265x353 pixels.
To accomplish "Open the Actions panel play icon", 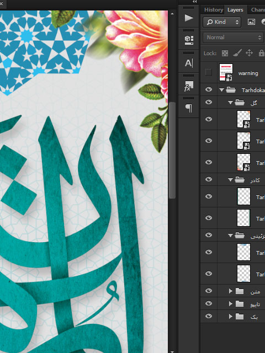I will tap(189, 18).
